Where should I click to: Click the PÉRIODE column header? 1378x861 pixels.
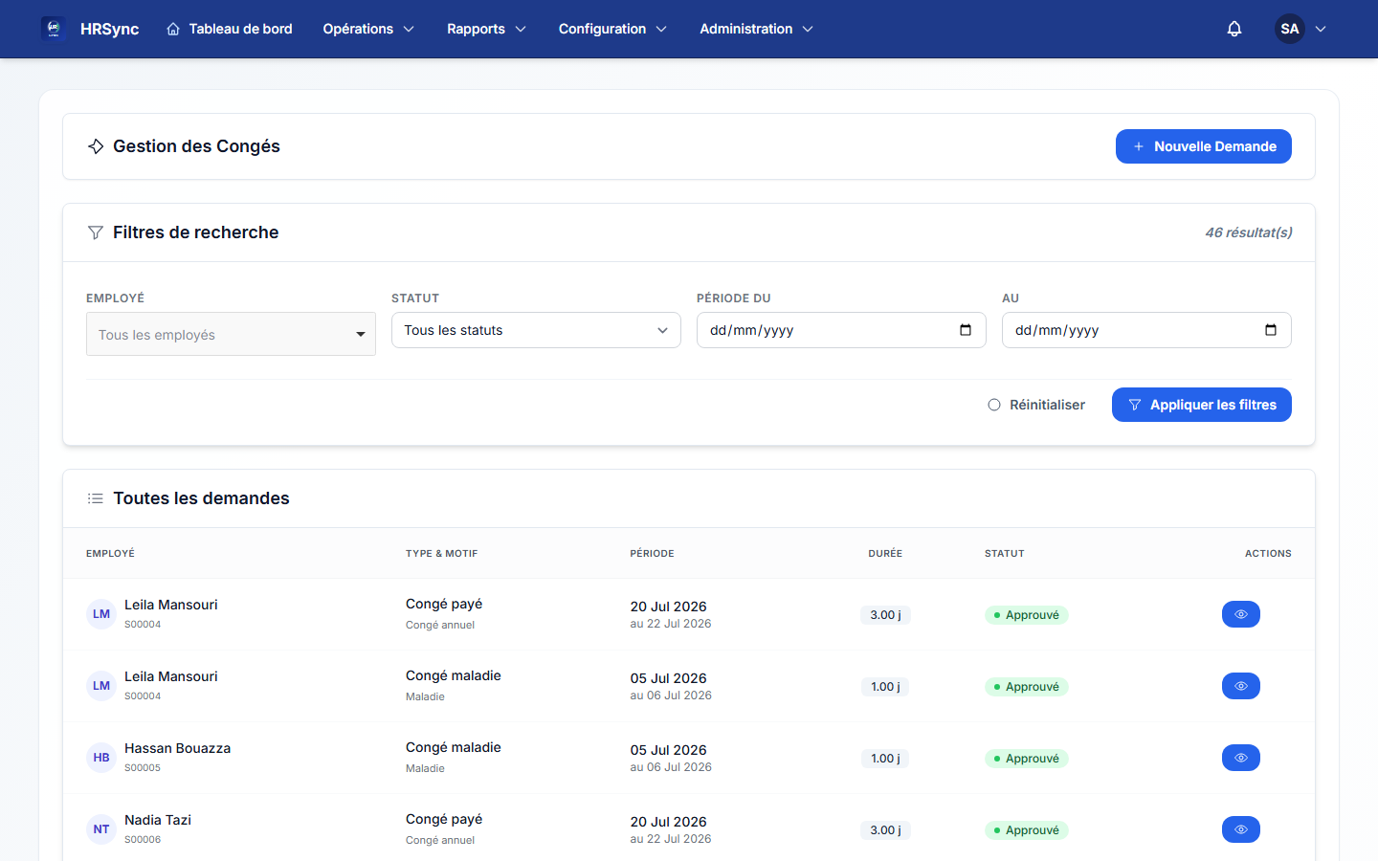[653, 554]
